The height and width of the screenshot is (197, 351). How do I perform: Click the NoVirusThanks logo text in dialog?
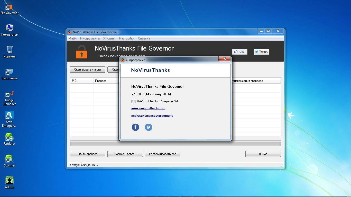(x=150, y=70)
